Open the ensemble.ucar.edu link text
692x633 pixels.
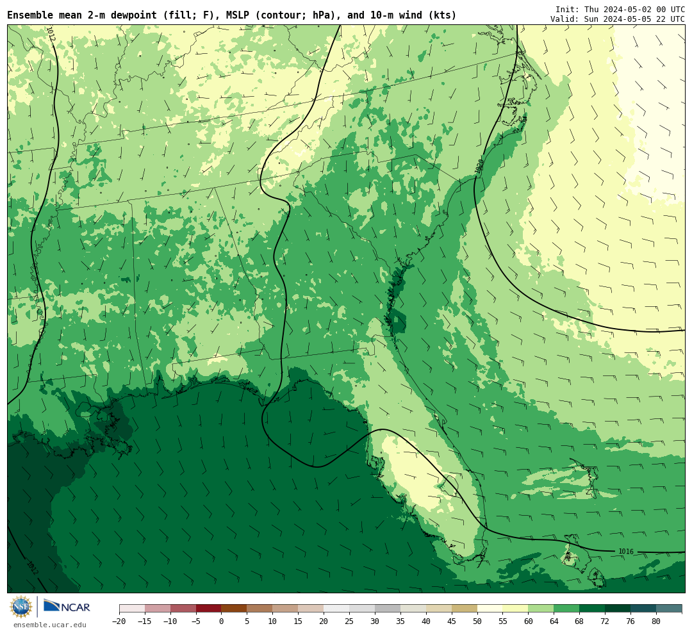coord(50,625)
